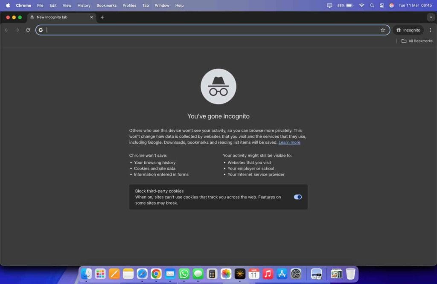The image size is (437, 284).
Task: Open the Apple menu
Action: tap(8, 5)
